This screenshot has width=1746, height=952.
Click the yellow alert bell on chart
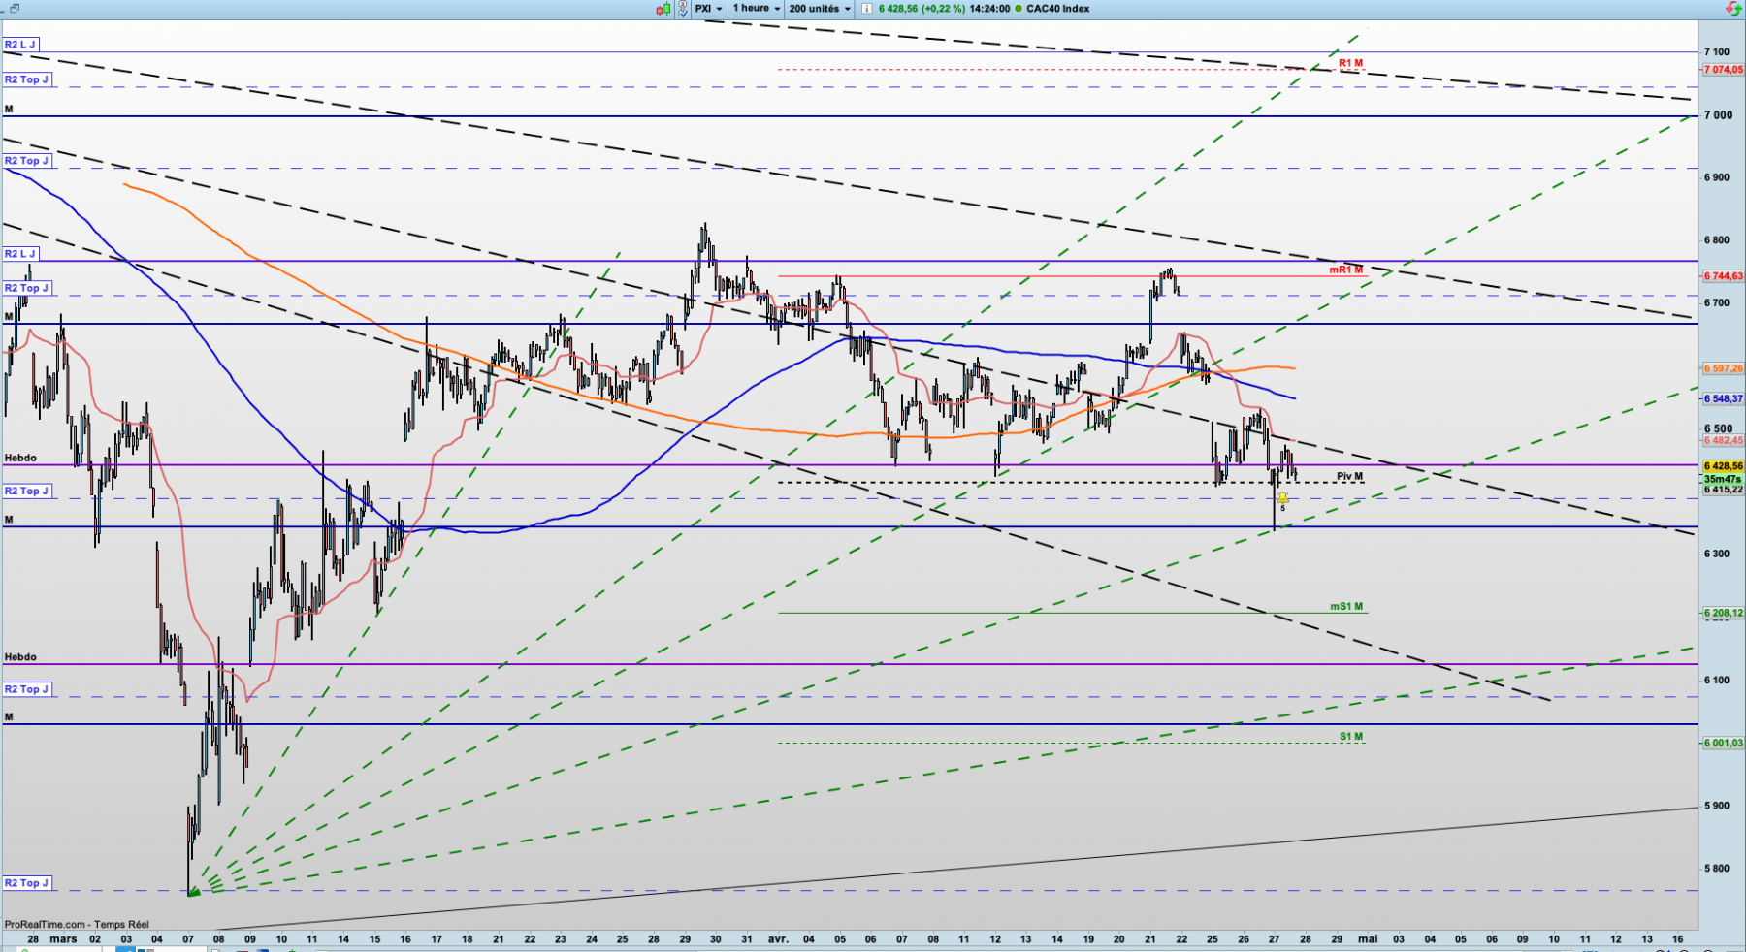coord(1282,497)
